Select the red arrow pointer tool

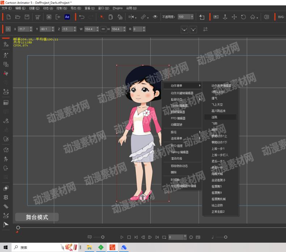(x=102, y=17)
